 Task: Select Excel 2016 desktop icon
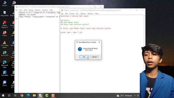5,53
